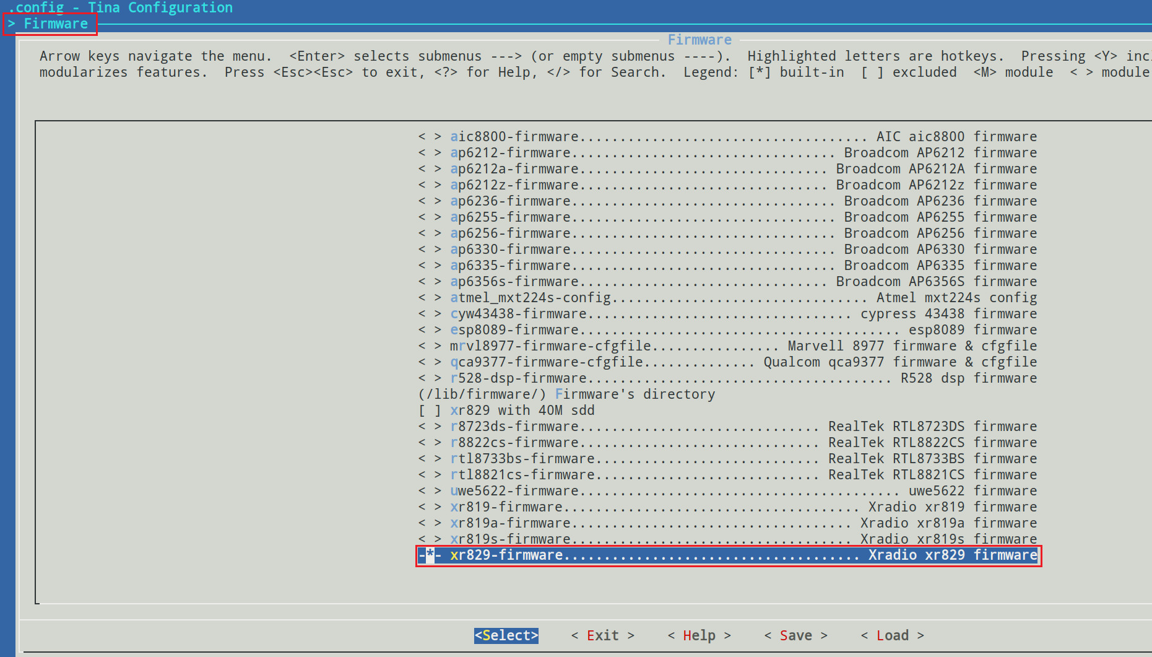
Task: Select the highlighted xr829-firmware entry
Action: pyautogui.click(x=727, y=555)
